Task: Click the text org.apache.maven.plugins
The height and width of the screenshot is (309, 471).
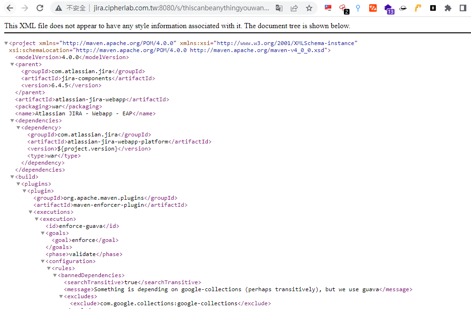Action: click(104, 198)
